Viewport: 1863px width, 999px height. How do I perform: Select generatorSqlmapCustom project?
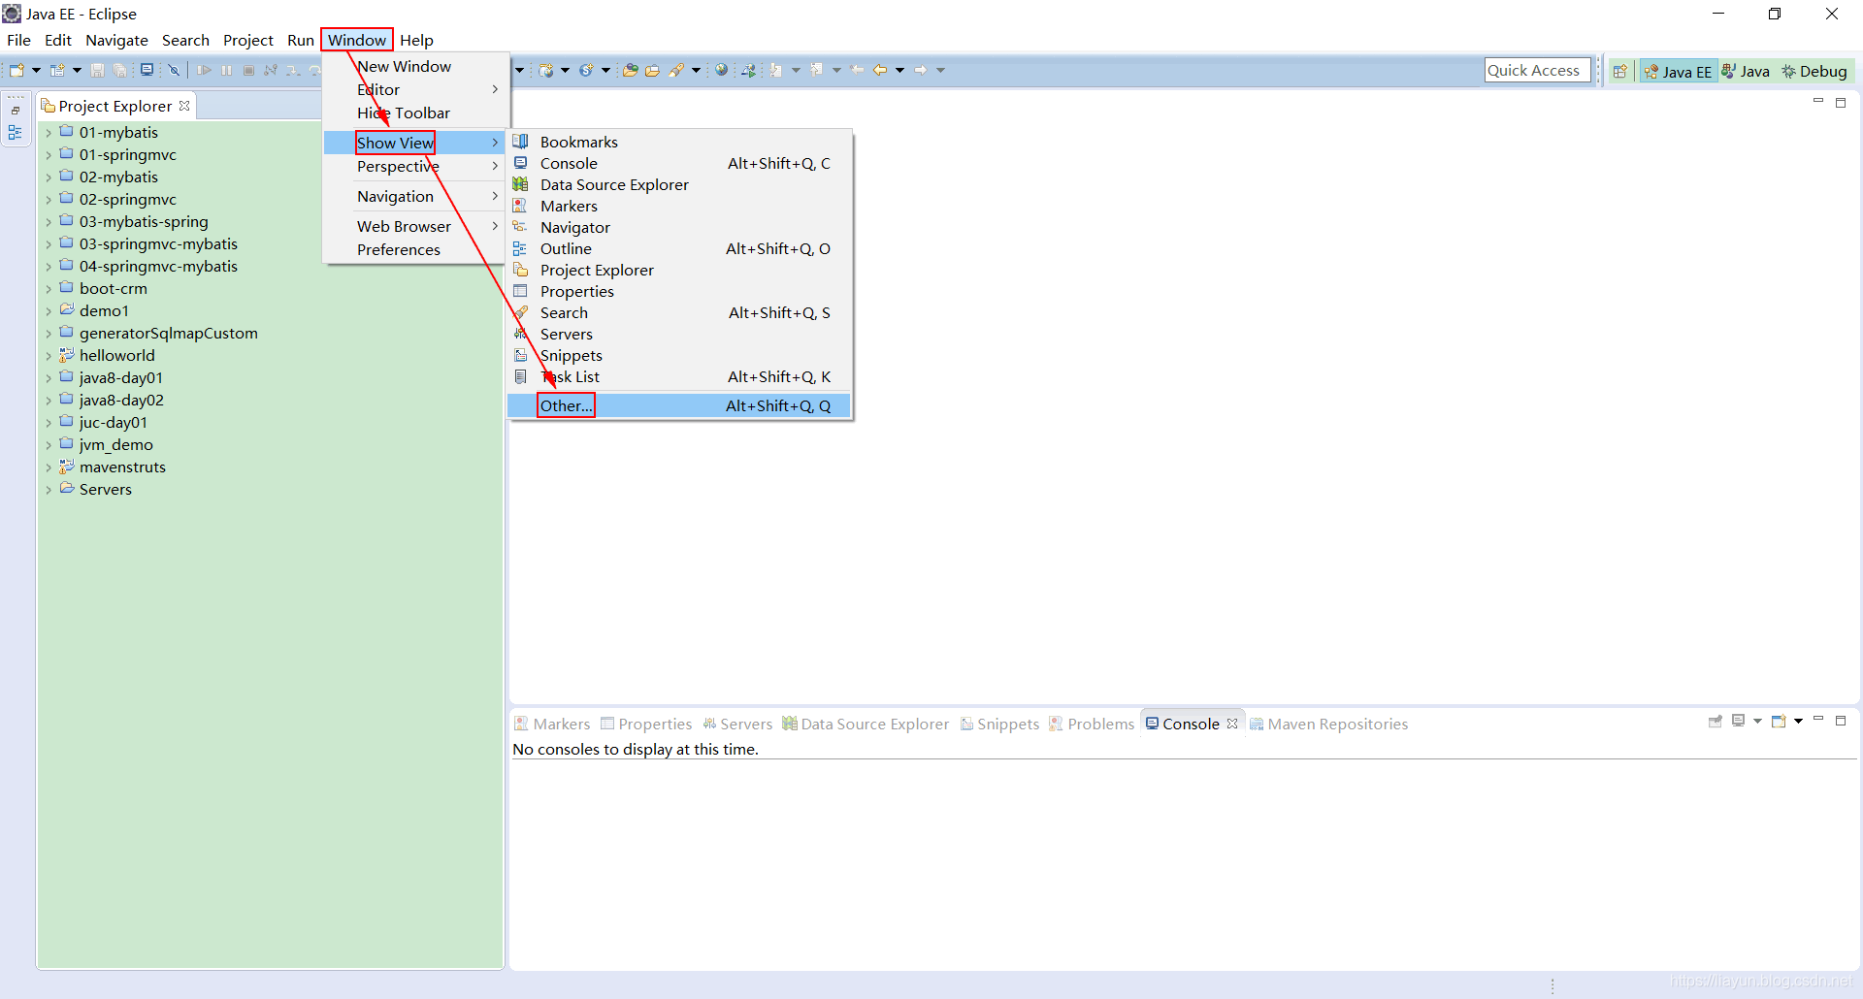point(168,333)
